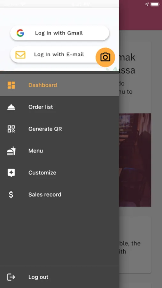Viewport: 162px width, 288px height.
Task: Click the Dashboard grid icon
Action: coord(11,85)
